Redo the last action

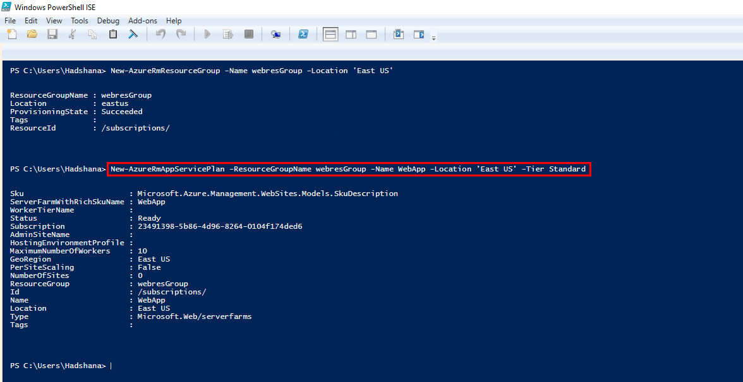click(x=181, y=34)
